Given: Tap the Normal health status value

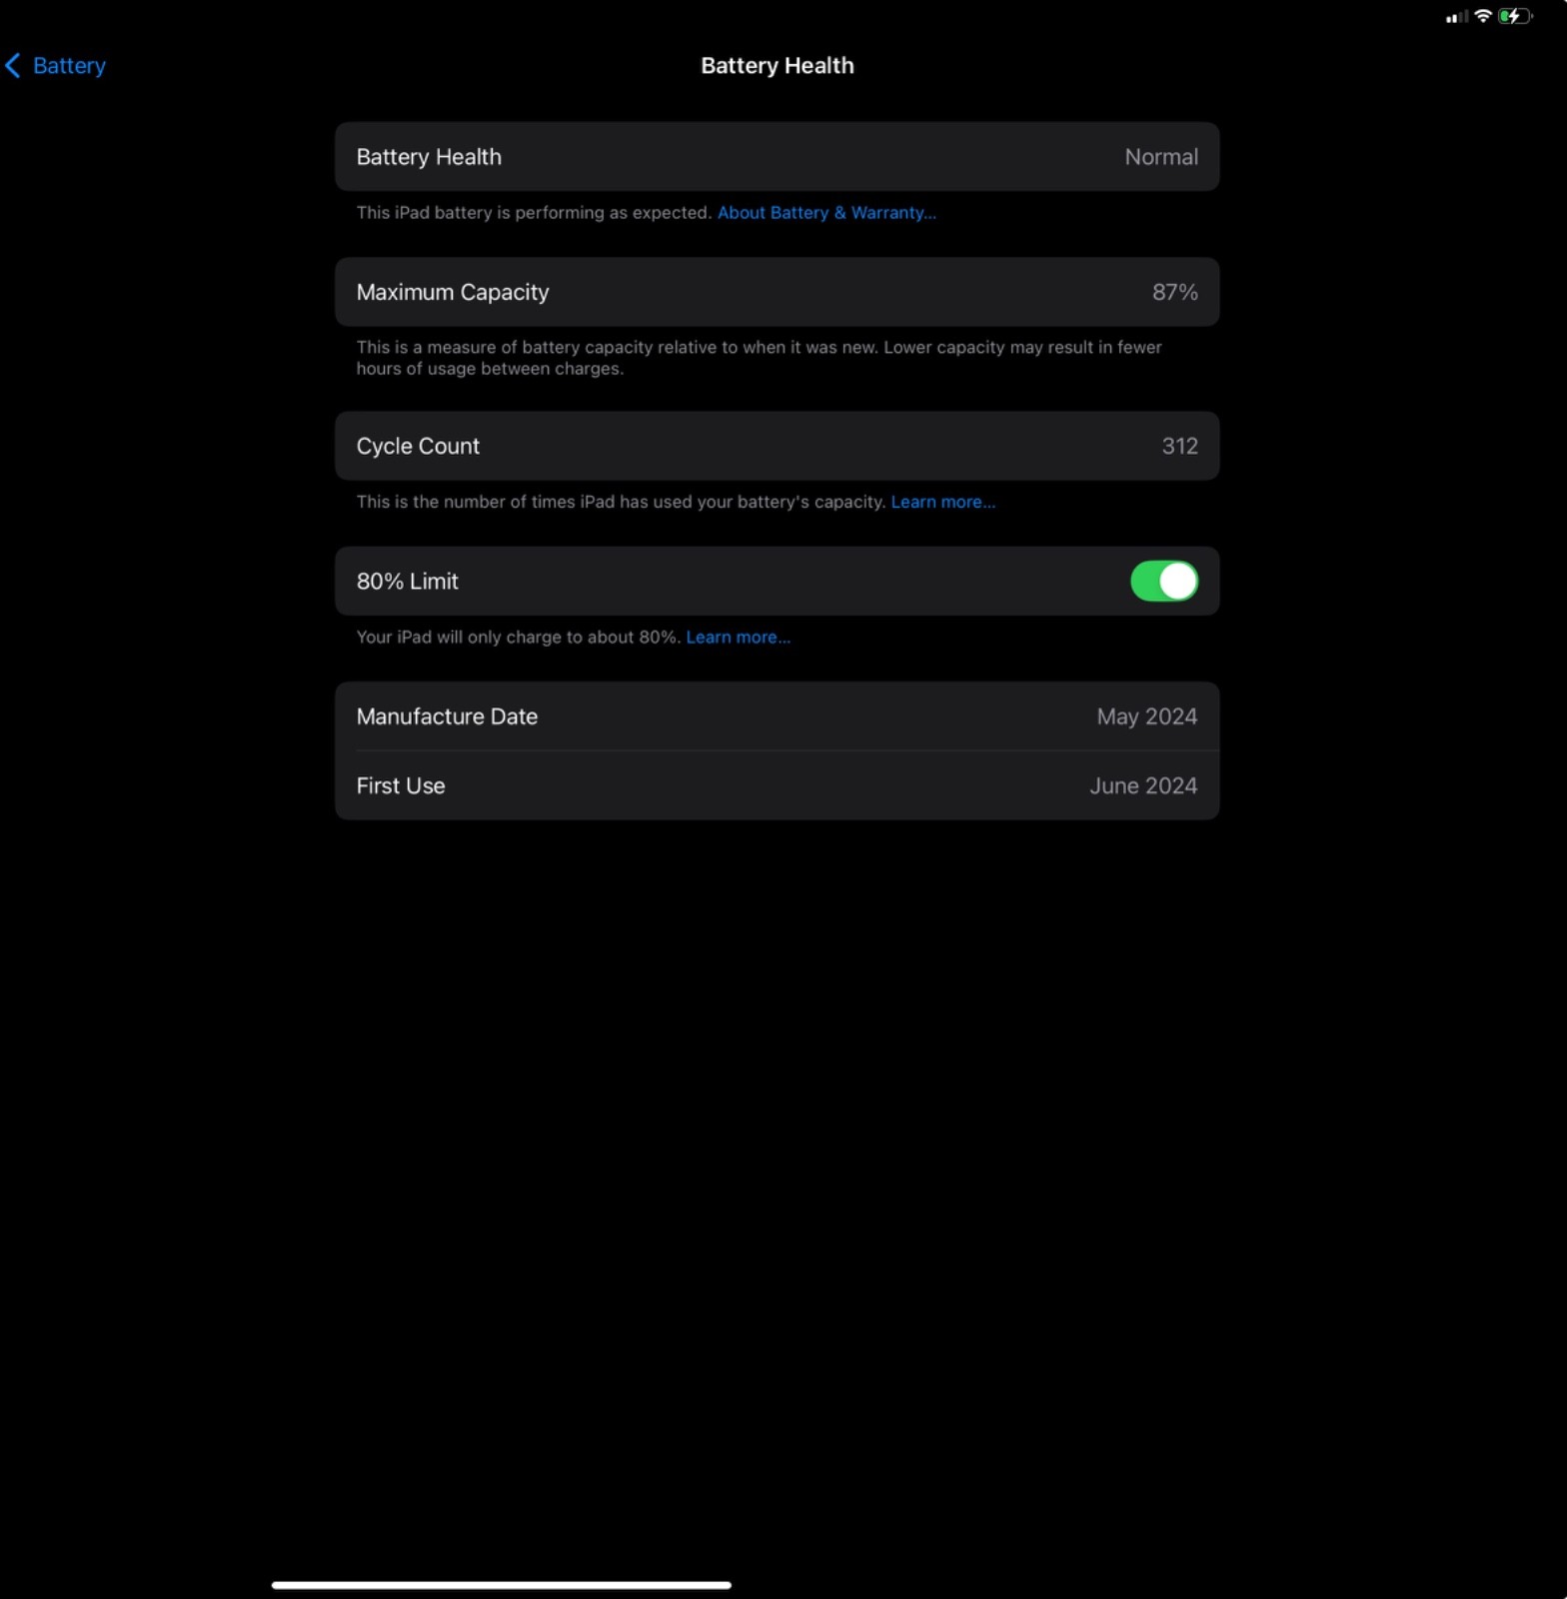Looking at the screenshot, I should coord(1161,157).
